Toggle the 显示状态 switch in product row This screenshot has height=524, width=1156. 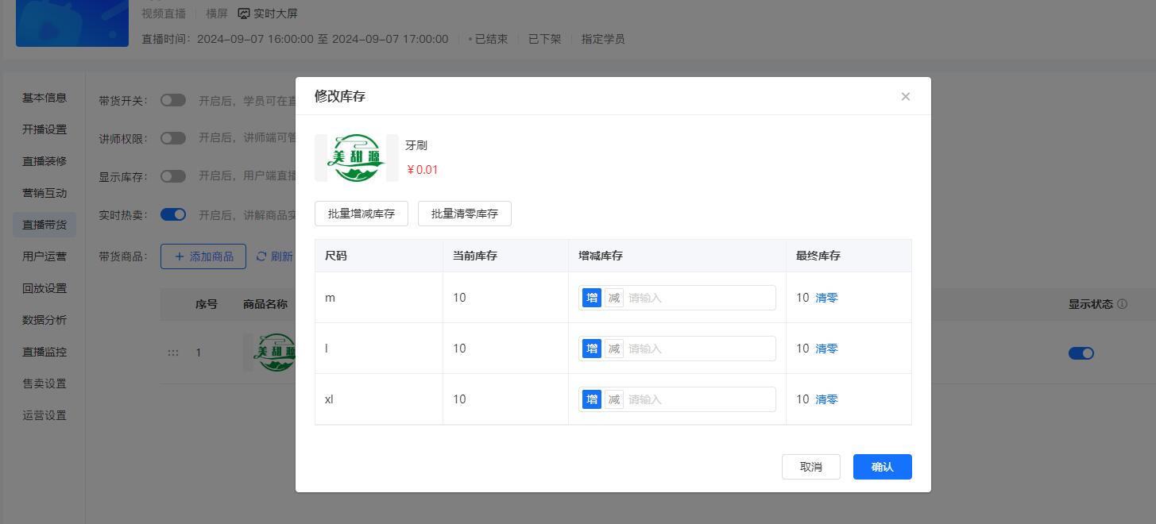1081,353
